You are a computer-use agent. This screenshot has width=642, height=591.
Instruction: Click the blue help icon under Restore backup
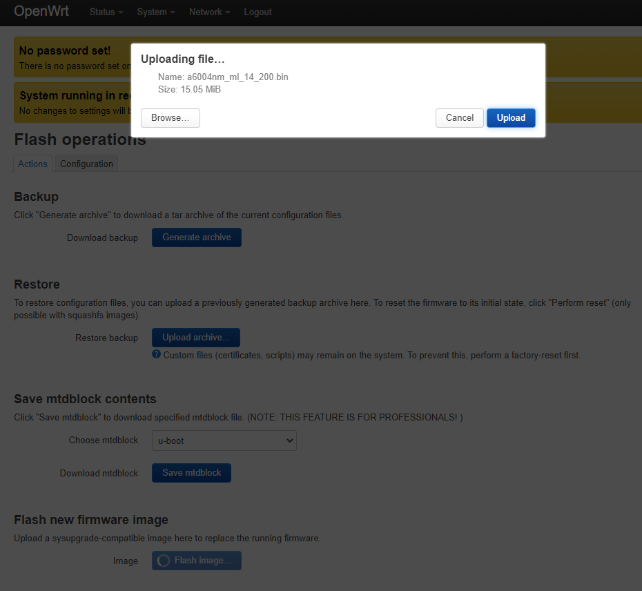(156, 354)
